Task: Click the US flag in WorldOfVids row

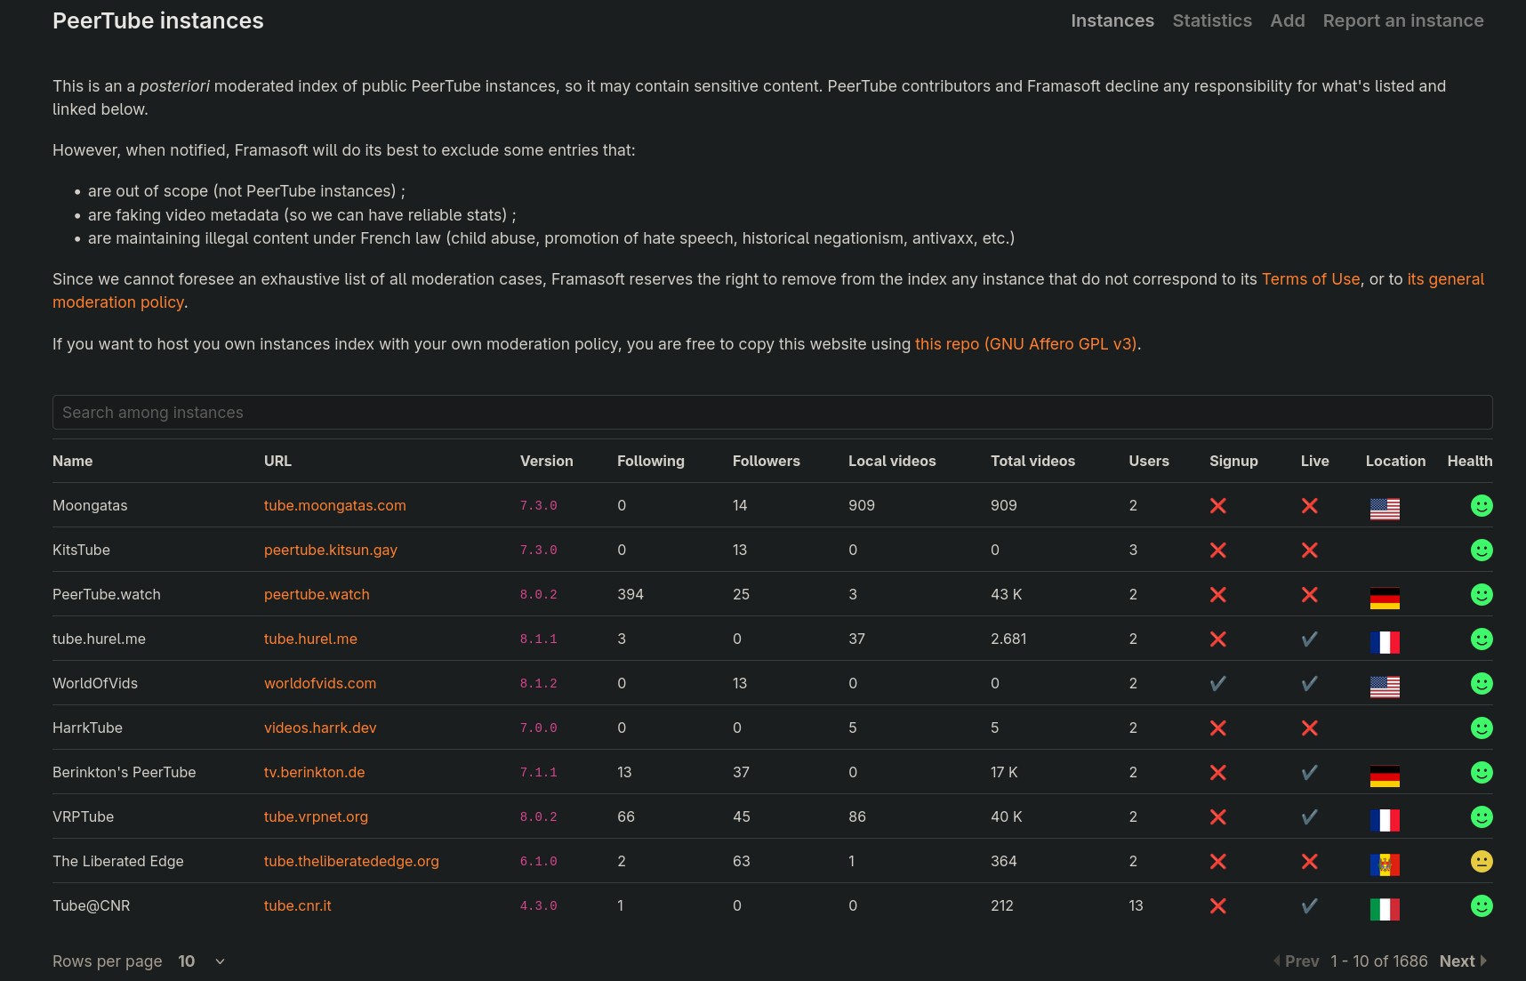Action: click(x=1384, y=687)
